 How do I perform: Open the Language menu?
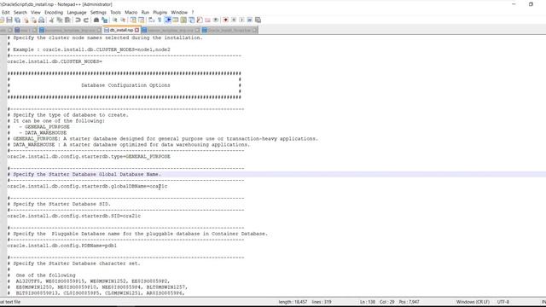tap(77, 12)
